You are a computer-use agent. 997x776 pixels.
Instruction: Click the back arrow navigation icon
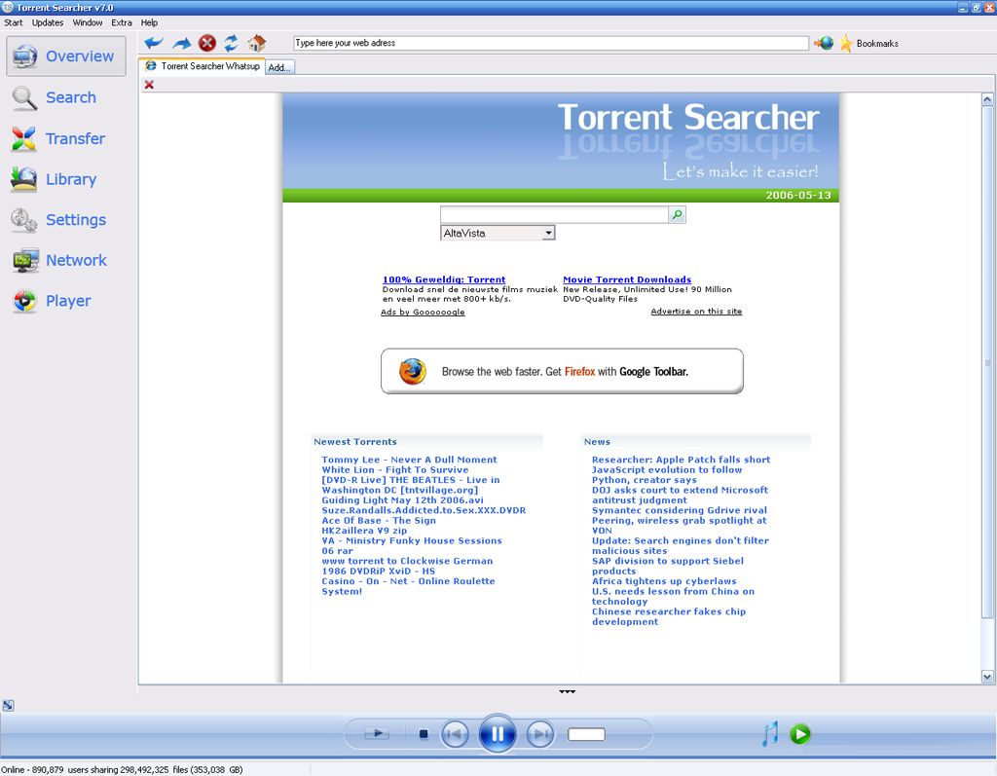pos(154,43)
